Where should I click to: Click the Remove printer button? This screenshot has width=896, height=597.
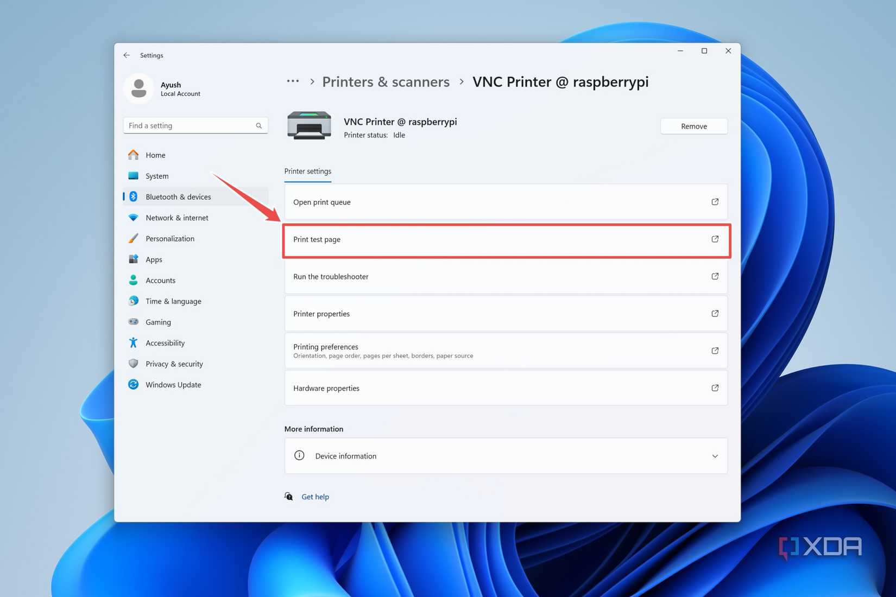pyautogui.click(x=694, y=126)
